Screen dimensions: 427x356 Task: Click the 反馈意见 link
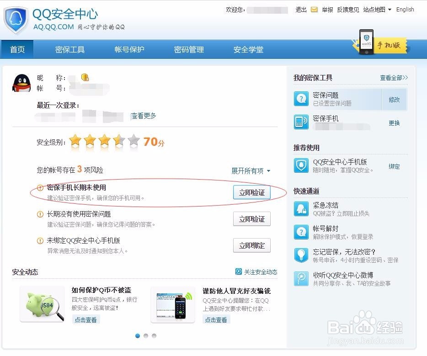pos(348,10)
